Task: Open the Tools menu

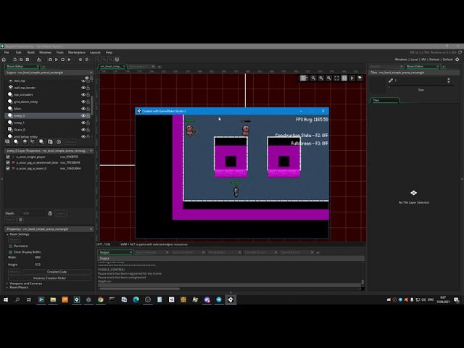Action: [59, 52]
